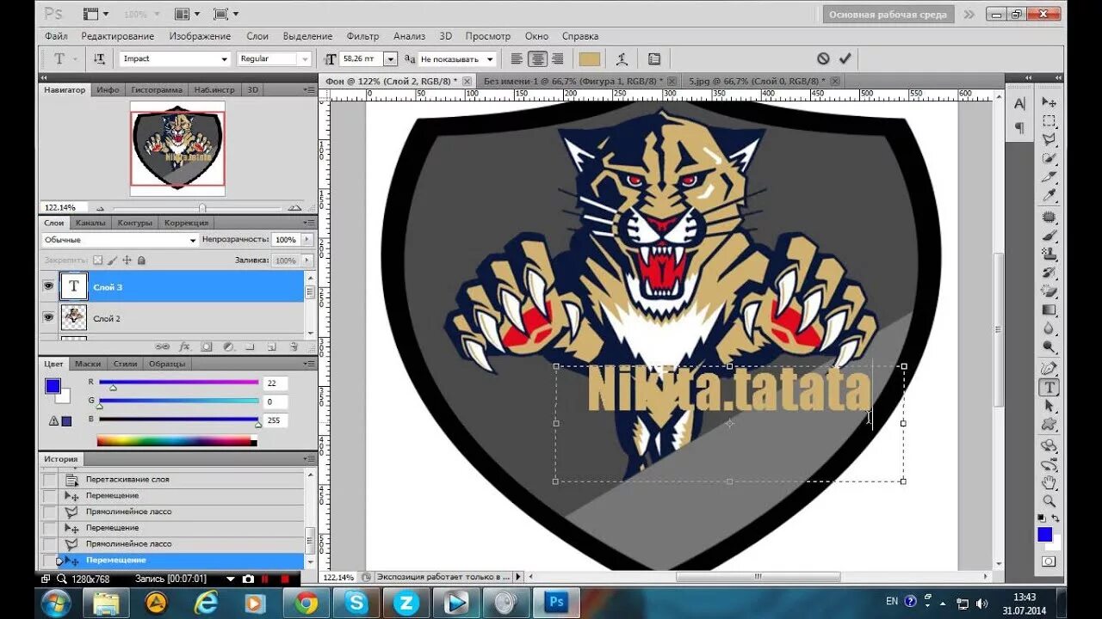The image size is (1102, 619).
Task: Click Основная рабочая среда workspace button
Action: coord(888,15)
